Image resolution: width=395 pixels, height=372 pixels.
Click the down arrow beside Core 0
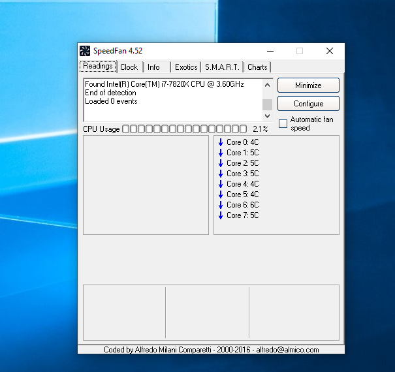221,142
